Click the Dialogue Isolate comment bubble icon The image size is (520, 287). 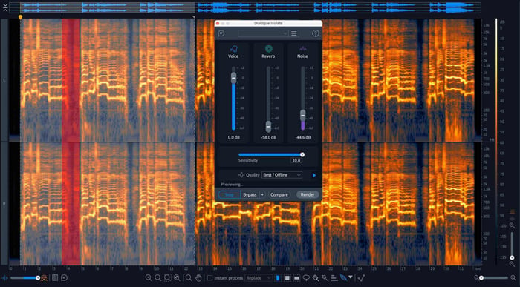coord(221,33)
